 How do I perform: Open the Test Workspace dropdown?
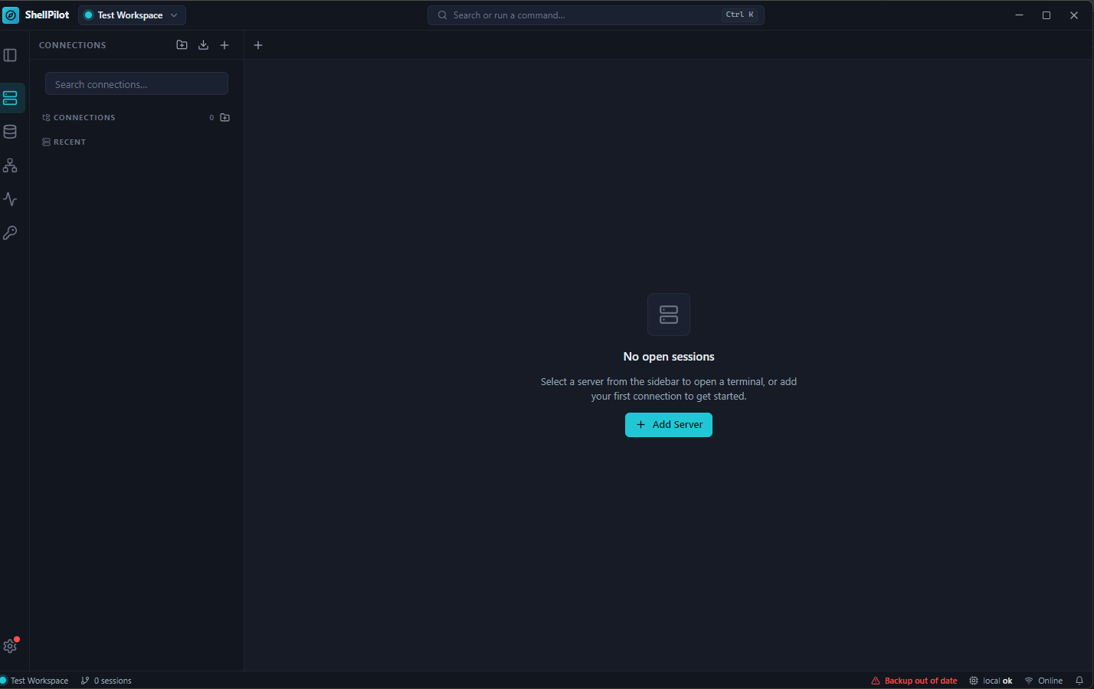pos(132,15)
